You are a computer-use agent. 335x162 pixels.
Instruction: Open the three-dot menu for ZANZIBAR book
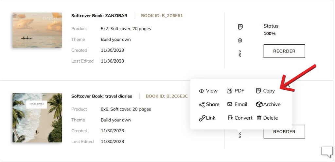[240, 54]
